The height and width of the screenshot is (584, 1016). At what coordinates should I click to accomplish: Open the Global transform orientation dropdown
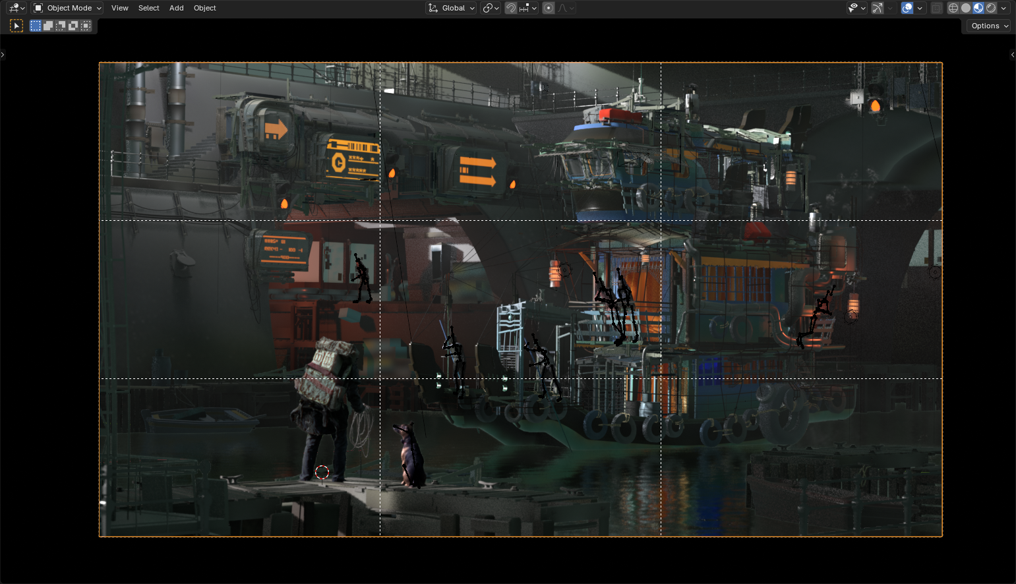(x=452, y=8)
